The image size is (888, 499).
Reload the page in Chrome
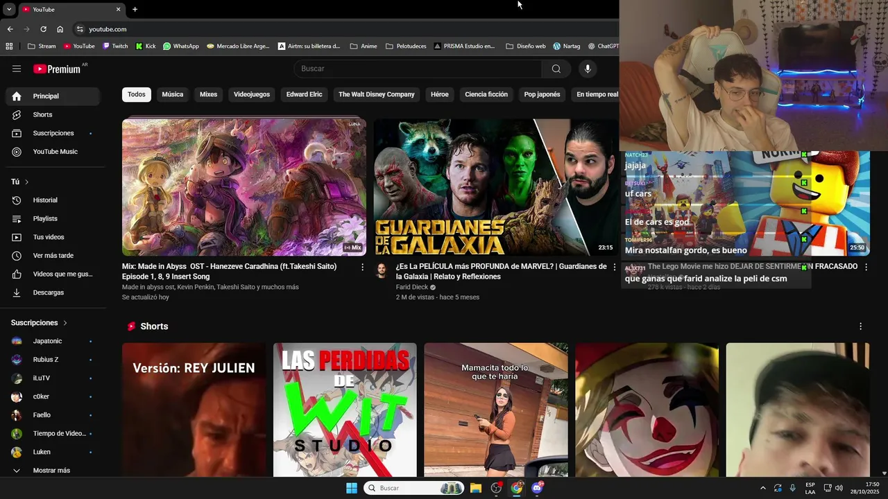43,29
